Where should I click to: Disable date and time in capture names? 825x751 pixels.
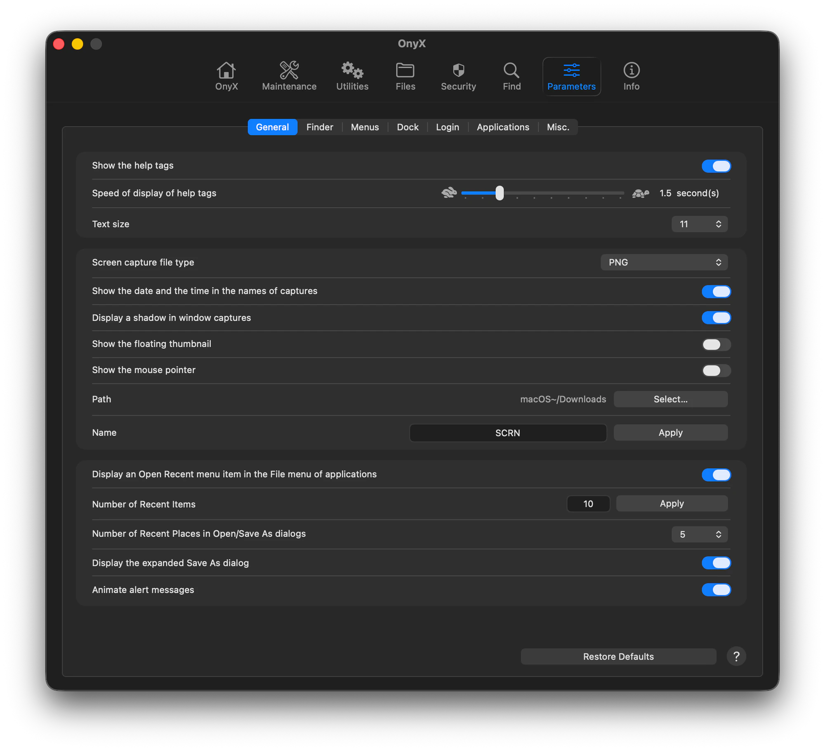pyautogui.click(x=716, y=291)
